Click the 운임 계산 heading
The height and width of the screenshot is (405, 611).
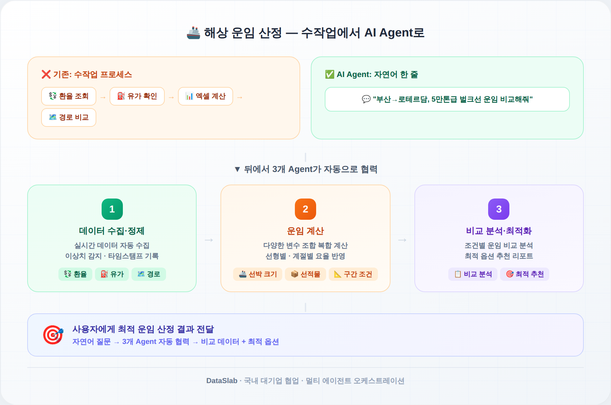(305, 231)
